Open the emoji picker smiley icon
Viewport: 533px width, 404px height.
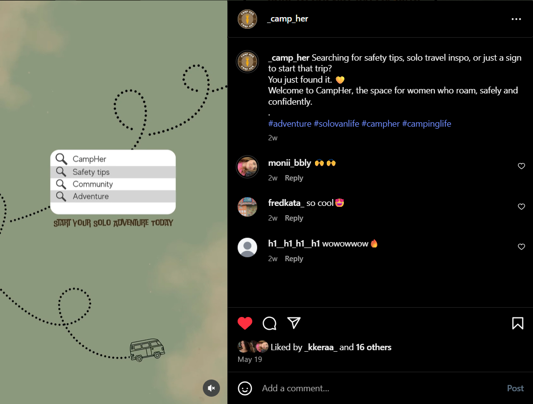[x=245, y=388]
